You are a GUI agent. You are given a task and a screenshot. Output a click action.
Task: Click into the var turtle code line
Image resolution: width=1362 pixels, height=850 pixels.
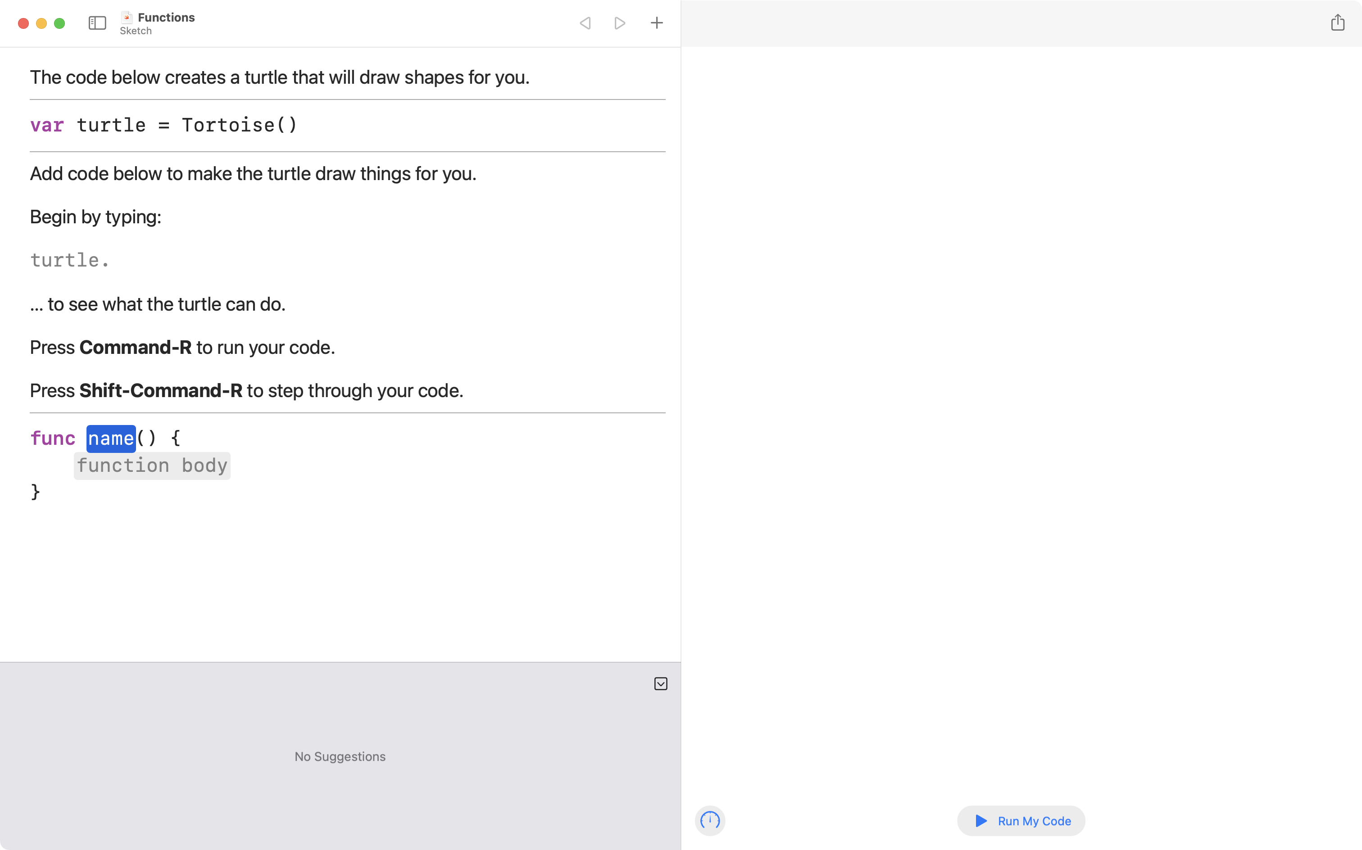tap(163, 125)
